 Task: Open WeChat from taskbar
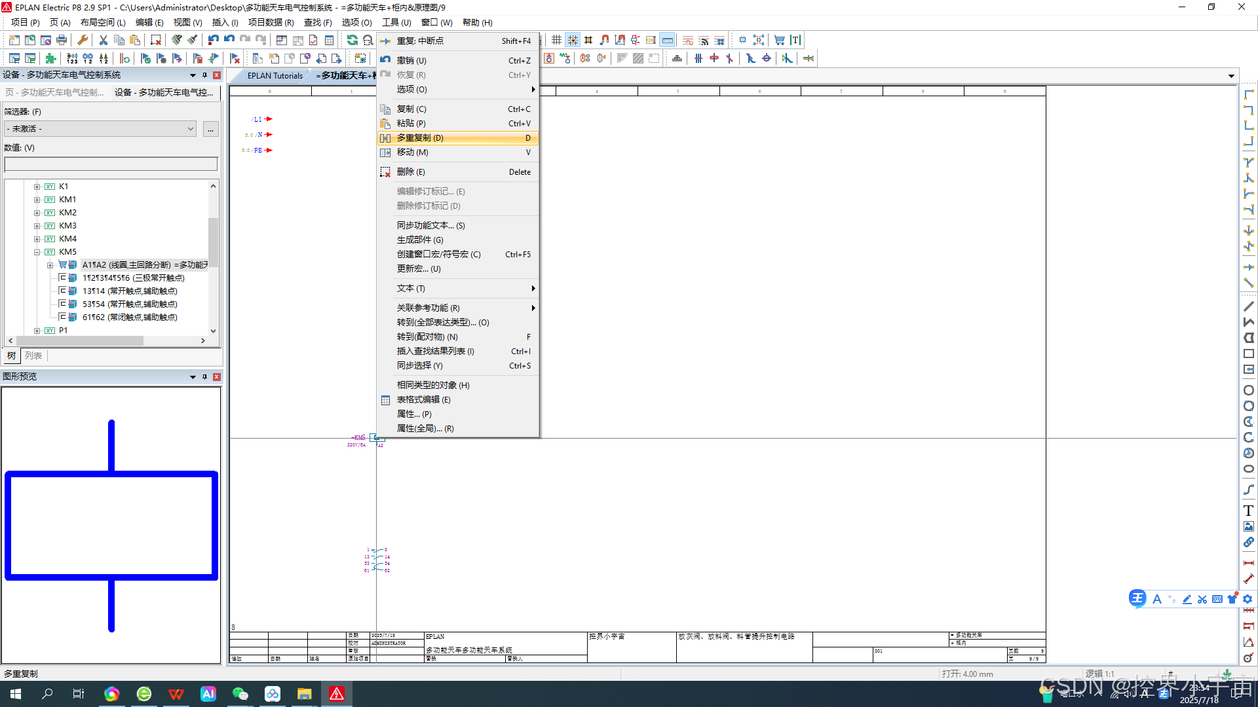pyautogui.click(x=240, y=694)
